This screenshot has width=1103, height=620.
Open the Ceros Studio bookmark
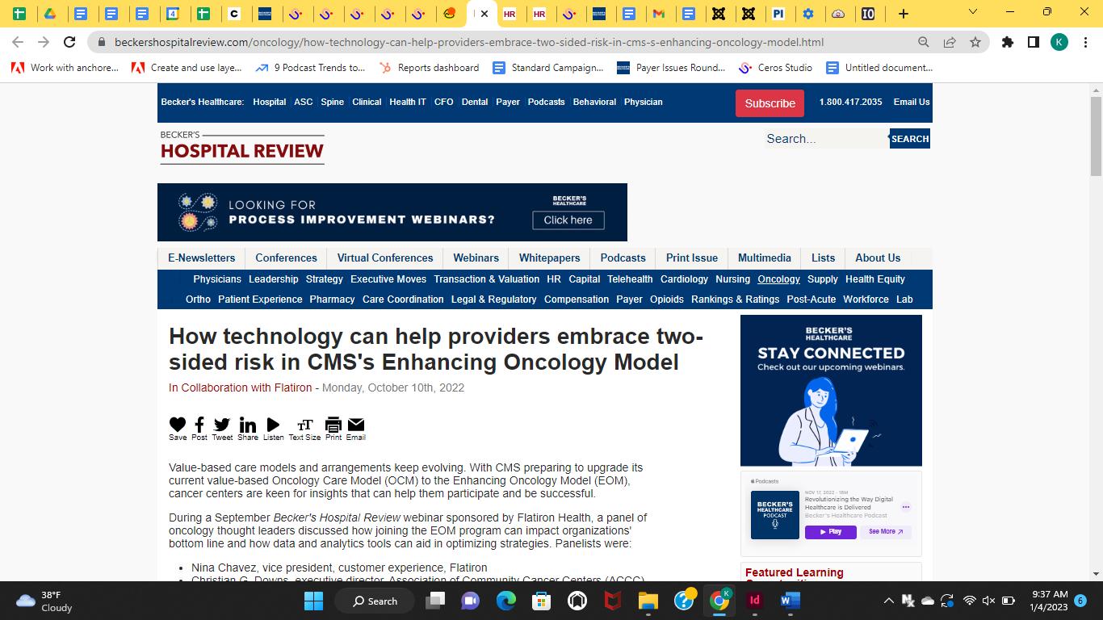776,68
